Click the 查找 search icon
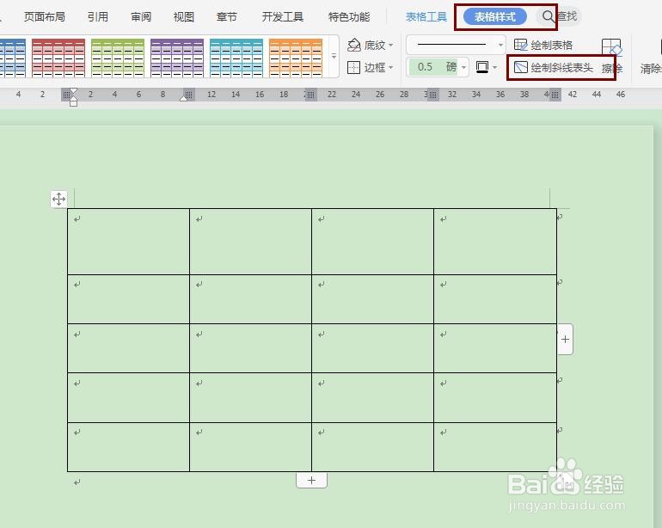Image resolution: width=662 pixels, height=528 pixels. click(548, 17)
